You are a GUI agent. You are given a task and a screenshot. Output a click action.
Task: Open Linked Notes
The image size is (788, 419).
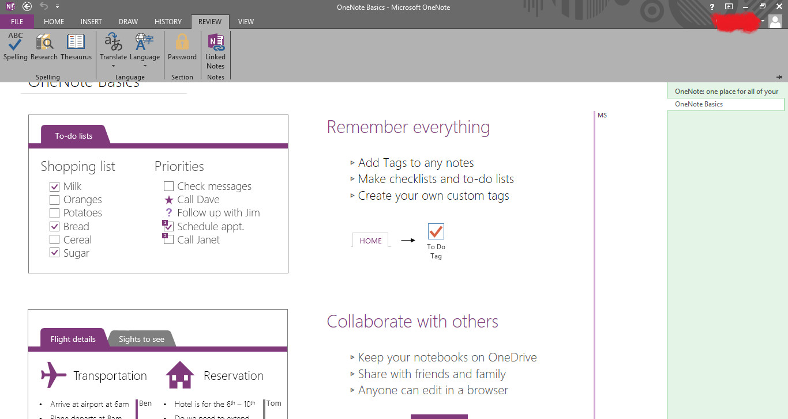coord(216,51)
